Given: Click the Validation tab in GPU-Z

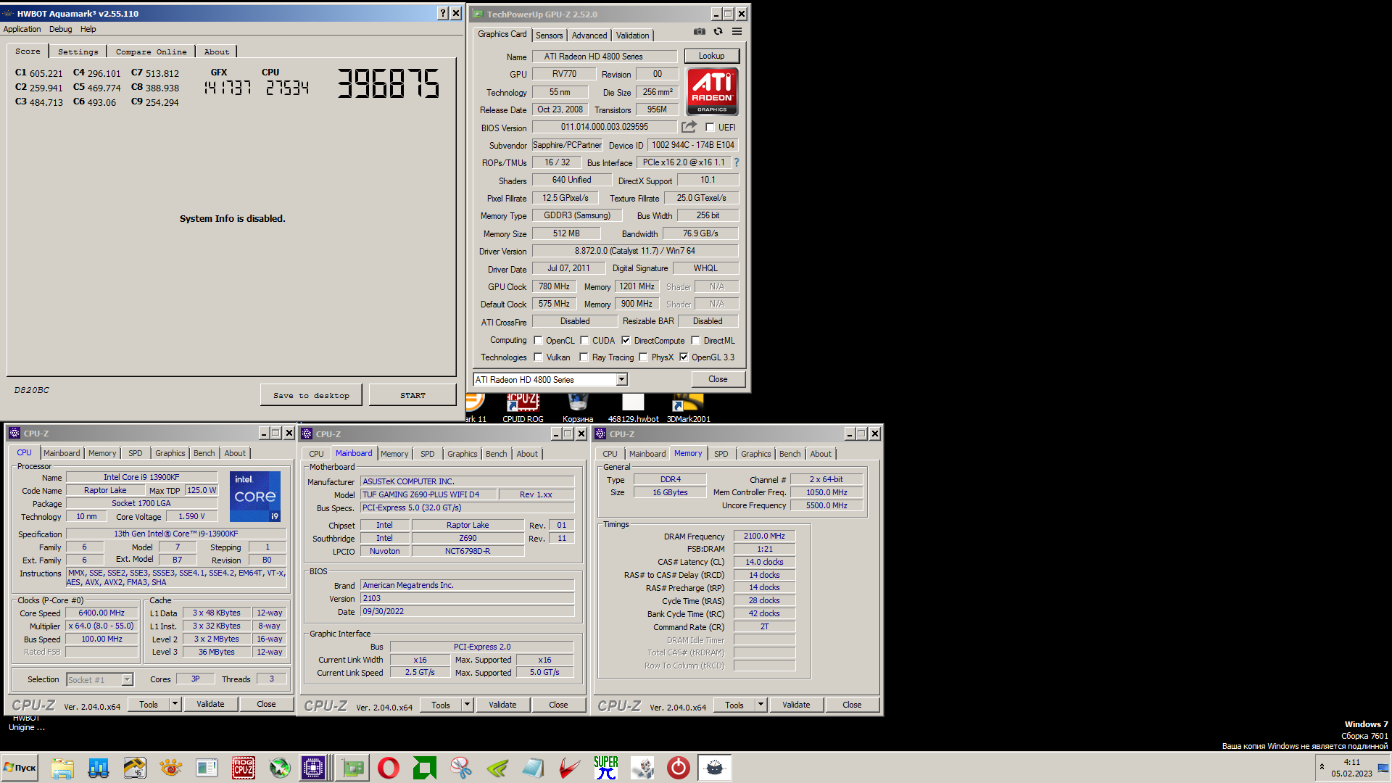Looking at the screenshot, I should pos(632,36).
